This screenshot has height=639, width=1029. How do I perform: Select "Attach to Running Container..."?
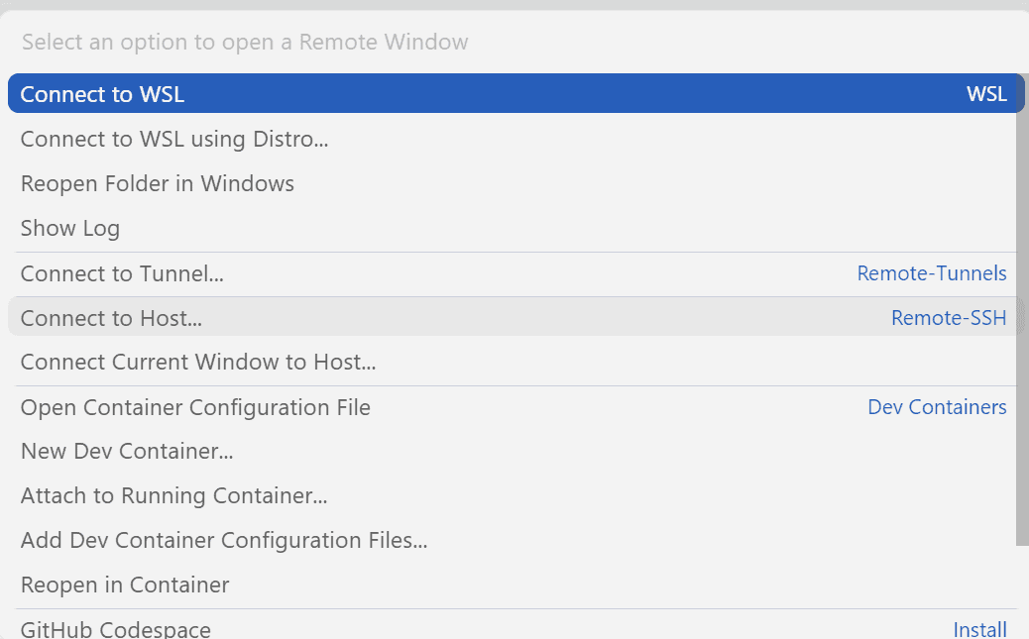tap(174, 495)
